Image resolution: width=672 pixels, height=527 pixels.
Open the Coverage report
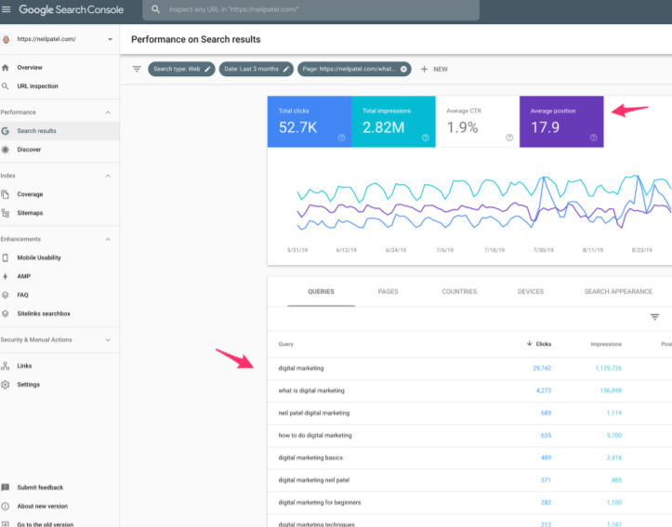(x=30, y=194)
